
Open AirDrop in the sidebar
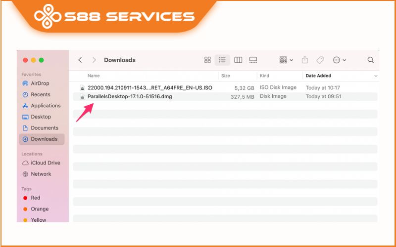point(42,83)
